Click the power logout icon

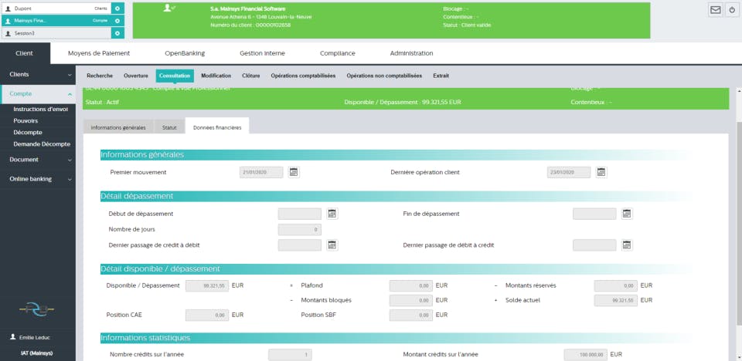732,10
